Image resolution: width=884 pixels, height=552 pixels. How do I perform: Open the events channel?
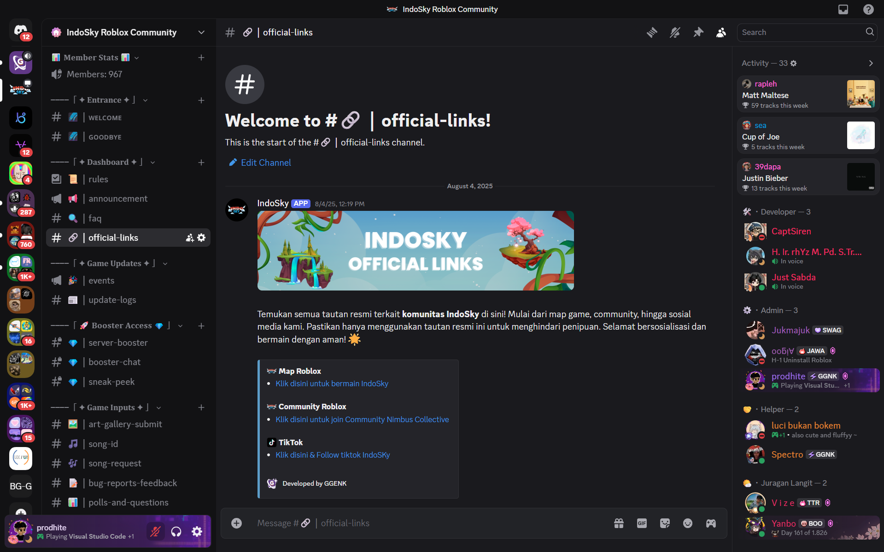click(x=128, y=280)
